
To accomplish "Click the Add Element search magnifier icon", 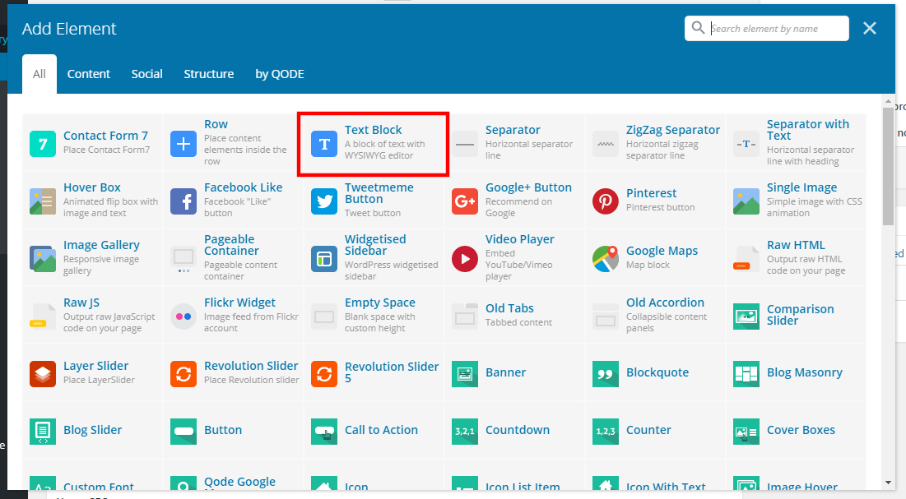I will click(x=698, y=28).
